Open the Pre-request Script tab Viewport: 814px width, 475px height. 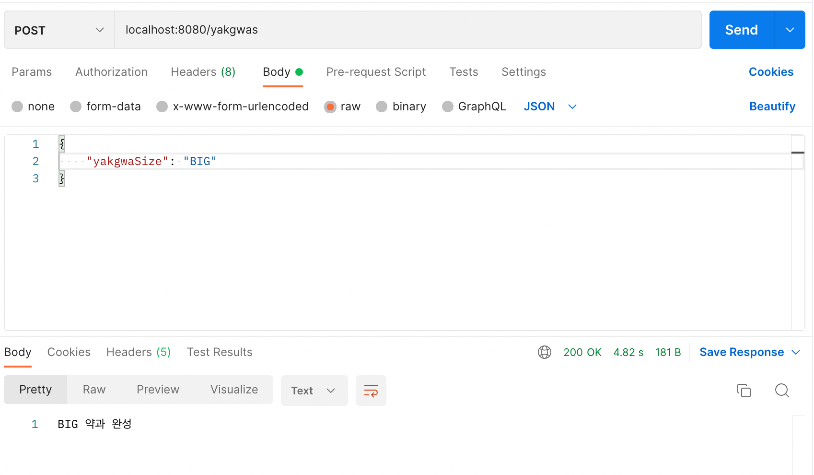pos(376,72)
